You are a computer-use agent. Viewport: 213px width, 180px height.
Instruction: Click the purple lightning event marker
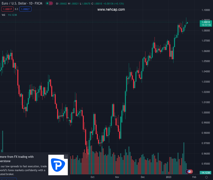pyautogui.click(x=188, y=172)
